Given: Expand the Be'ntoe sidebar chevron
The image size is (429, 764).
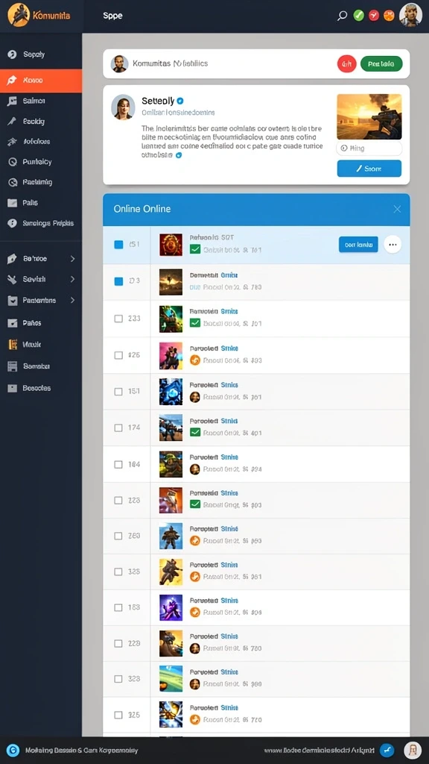Looking at the screenshot, I should (x=72, y=259).
